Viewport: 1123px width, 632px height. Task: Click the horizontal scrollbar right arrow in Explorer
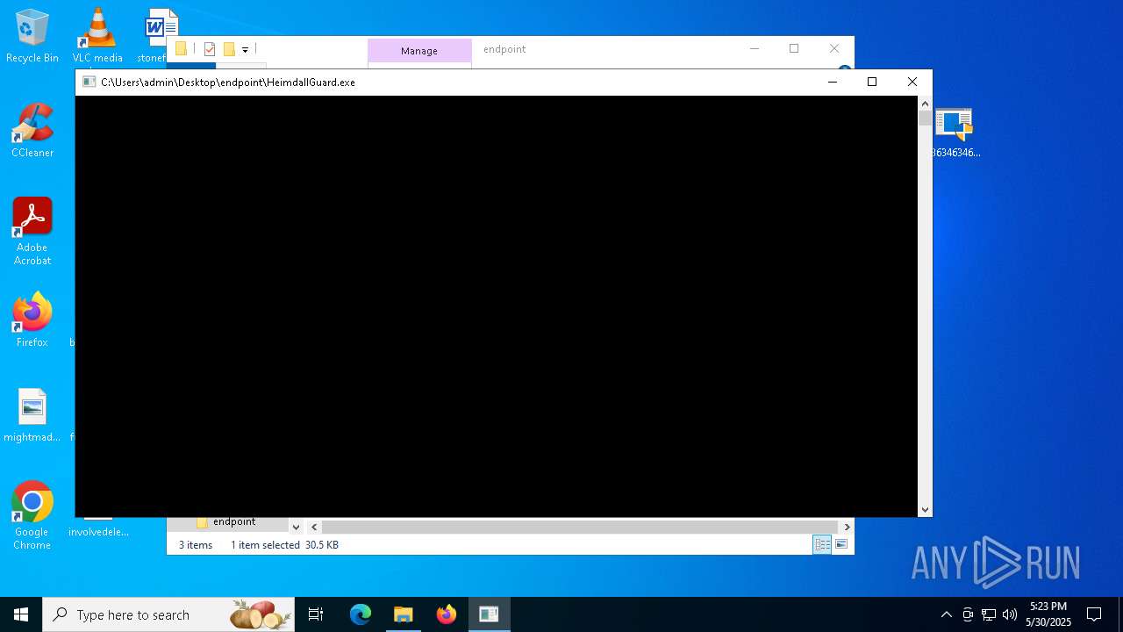[x=847, y=527]
